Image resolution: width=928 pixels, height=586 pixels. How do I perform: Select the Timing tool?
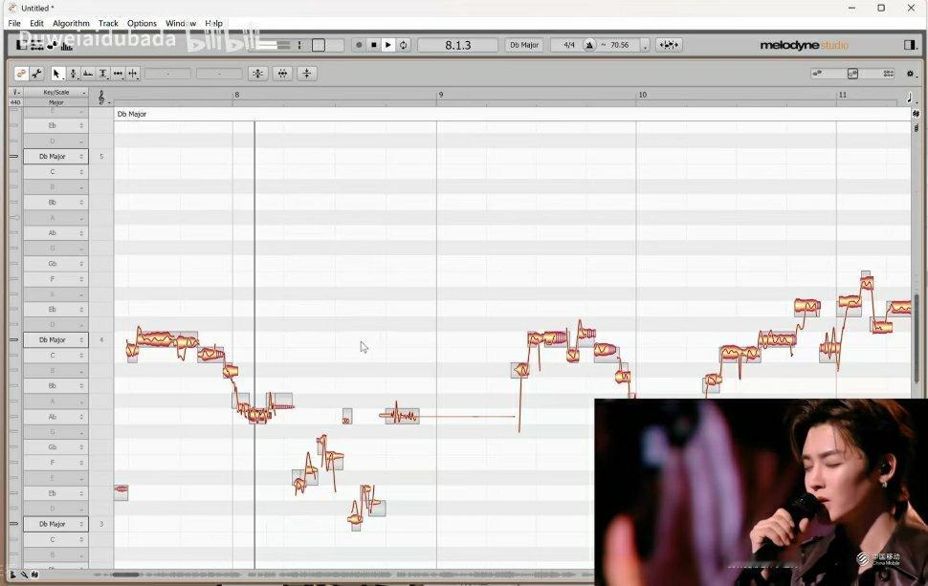point(119,74)
